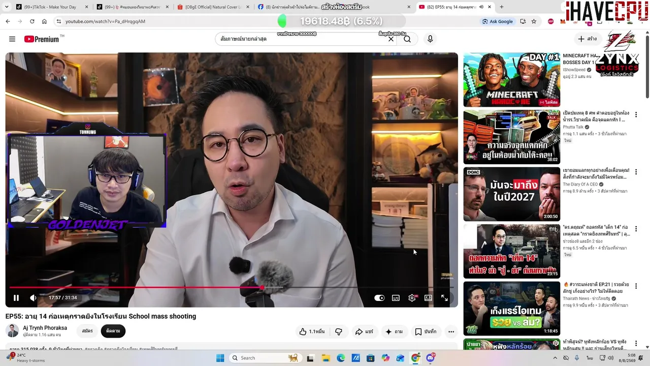The width and height of the screenshot is (650, 366).
Task: Open Aj Trynh Phoraksa channel name
Action: coord(45,328)
